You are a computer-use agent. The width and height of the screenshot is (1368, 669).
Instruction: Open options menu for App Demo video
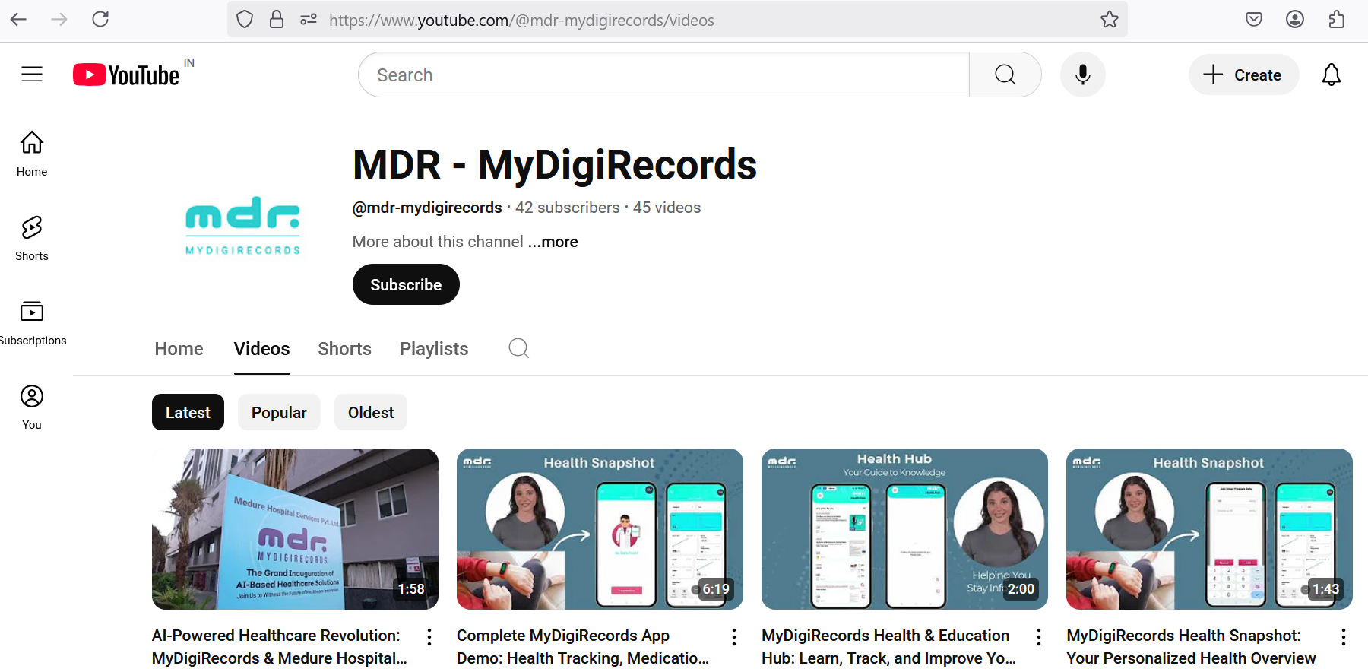tap(734, 637)
